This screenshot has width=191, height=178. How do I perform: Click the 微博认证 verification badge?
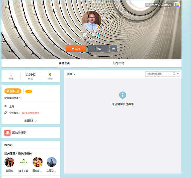[x=13, y=91]
